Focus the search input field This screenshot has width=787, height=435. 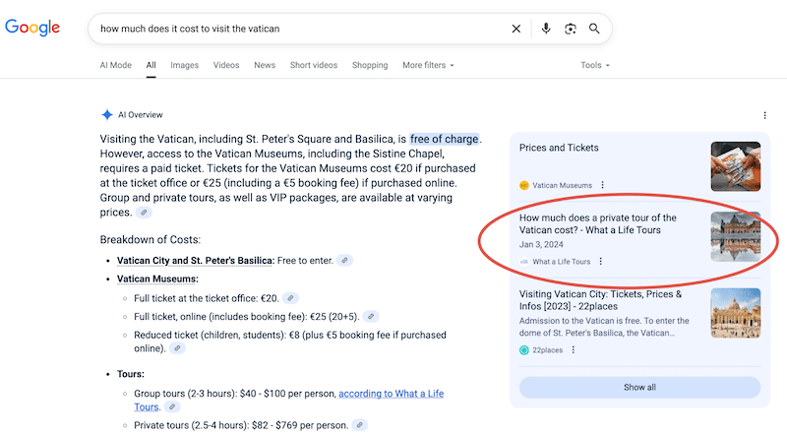(301, 29)
